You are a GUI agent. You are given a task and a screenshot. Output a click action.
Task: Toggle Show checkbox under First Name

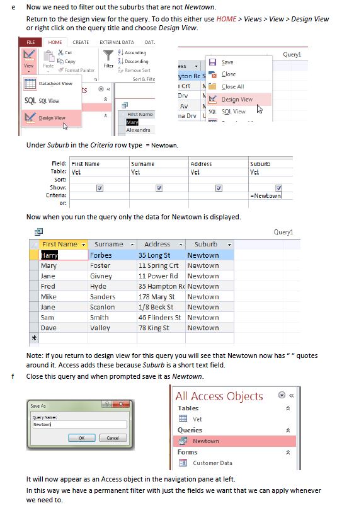[x=100, y=188]
